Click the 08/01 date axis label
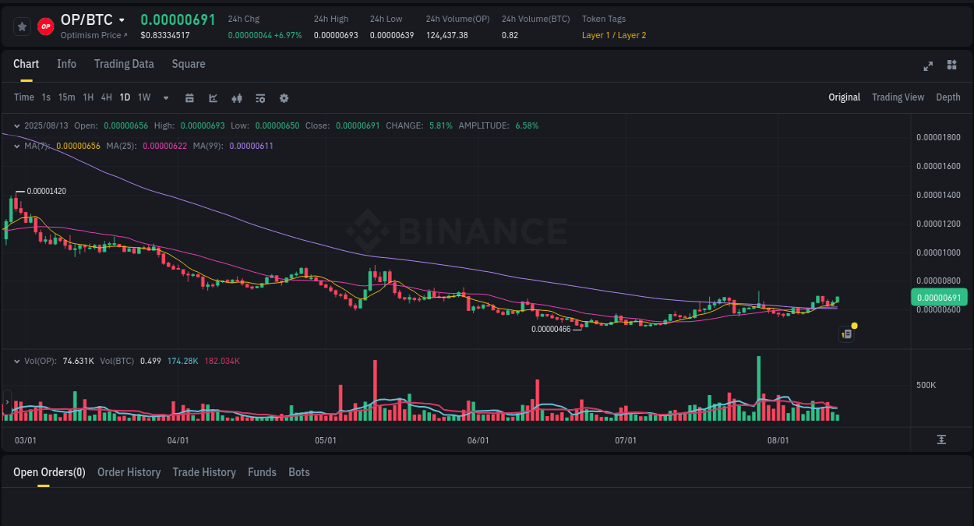The image size is (974, 526). (778, 440)
